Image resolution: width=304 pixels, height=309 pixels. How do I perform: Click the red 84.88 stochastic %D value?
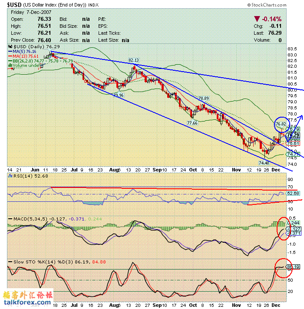tap(99, 262)
